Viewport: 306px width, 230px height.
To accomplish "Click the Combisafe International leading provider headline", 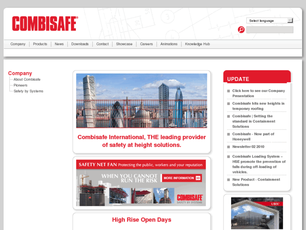I will [142, 141].
